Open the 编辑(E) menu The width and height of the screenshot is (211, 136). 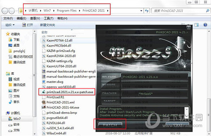pyautogui.click(x=21, y=19)
